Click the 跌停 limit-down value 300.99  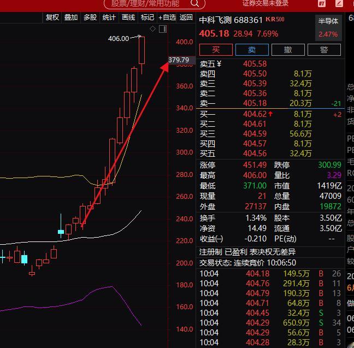point(329,165)
